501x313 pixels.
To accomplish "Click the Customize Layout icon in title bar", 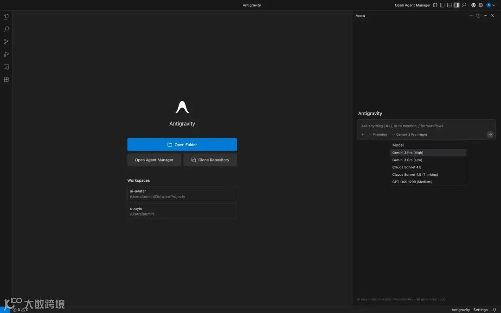I will (435, 5).
